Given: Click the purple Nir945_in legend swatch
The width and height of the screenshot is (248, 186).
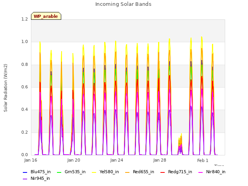Looking at the screenshot, I should pyautogui.click(x=25, y=179).
